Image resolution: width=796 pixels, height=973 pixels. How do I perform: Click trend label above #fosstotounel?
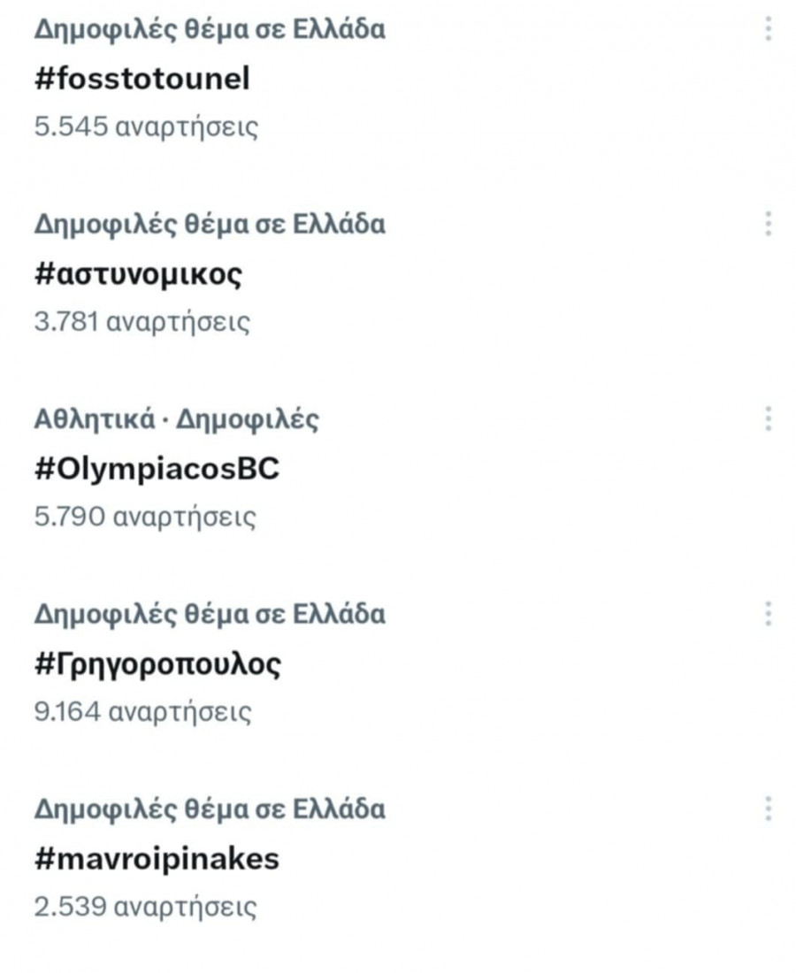tap(210, 29)
